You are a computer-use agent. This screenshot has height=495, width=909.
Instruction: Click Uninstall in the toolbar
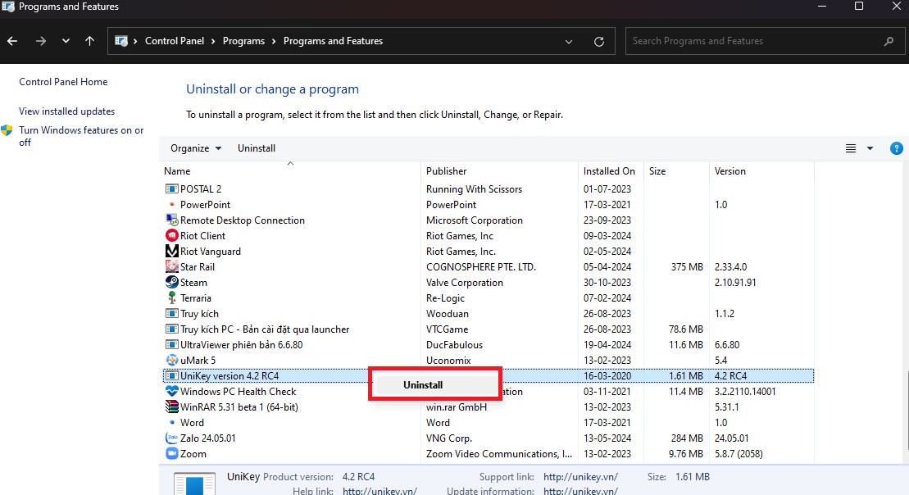tap(257, 148)
